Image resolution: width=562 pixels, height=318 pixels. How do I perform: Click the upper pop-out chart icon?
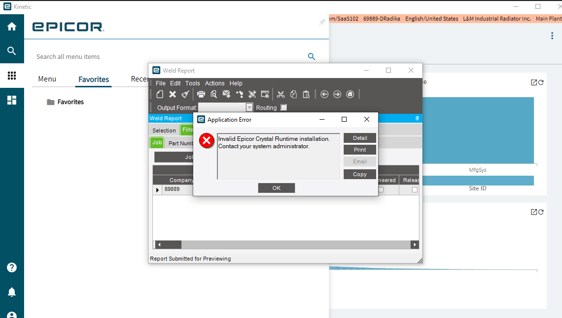pyautogui.click(x=533, y=82)
